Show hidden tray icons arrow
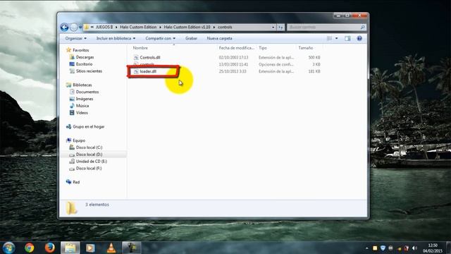This screenshot has height=254, width=451. 366,248
